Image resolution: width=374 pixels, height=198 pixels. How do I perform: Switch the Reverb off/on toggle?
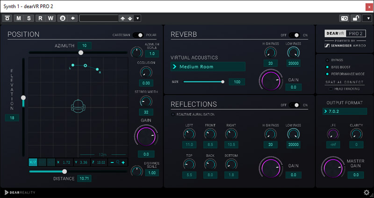coord(294,35)
